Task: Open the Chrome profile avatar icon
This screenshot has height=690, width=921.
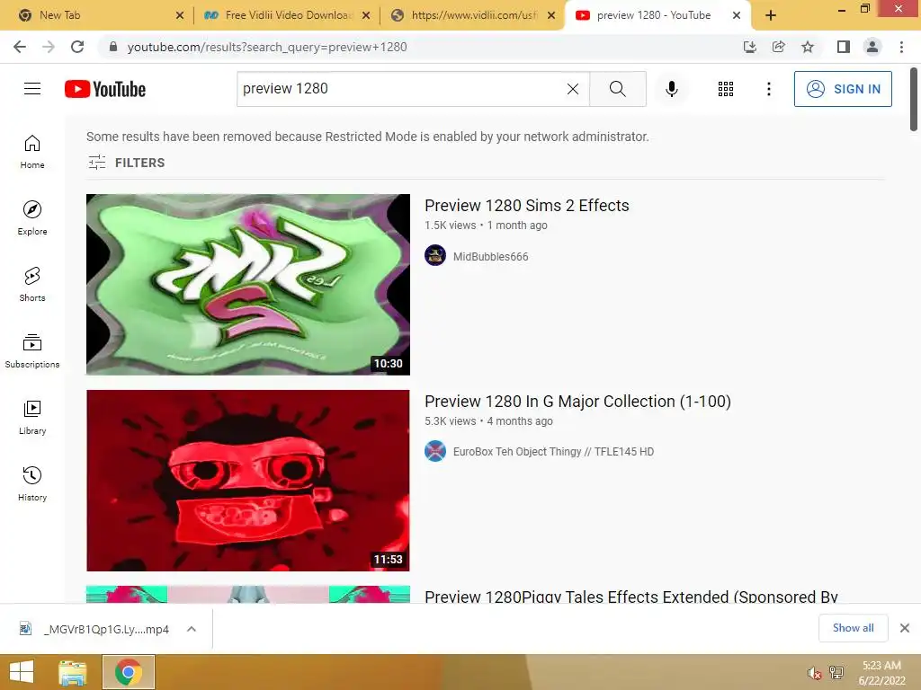Action: click(x=872, y=47)
